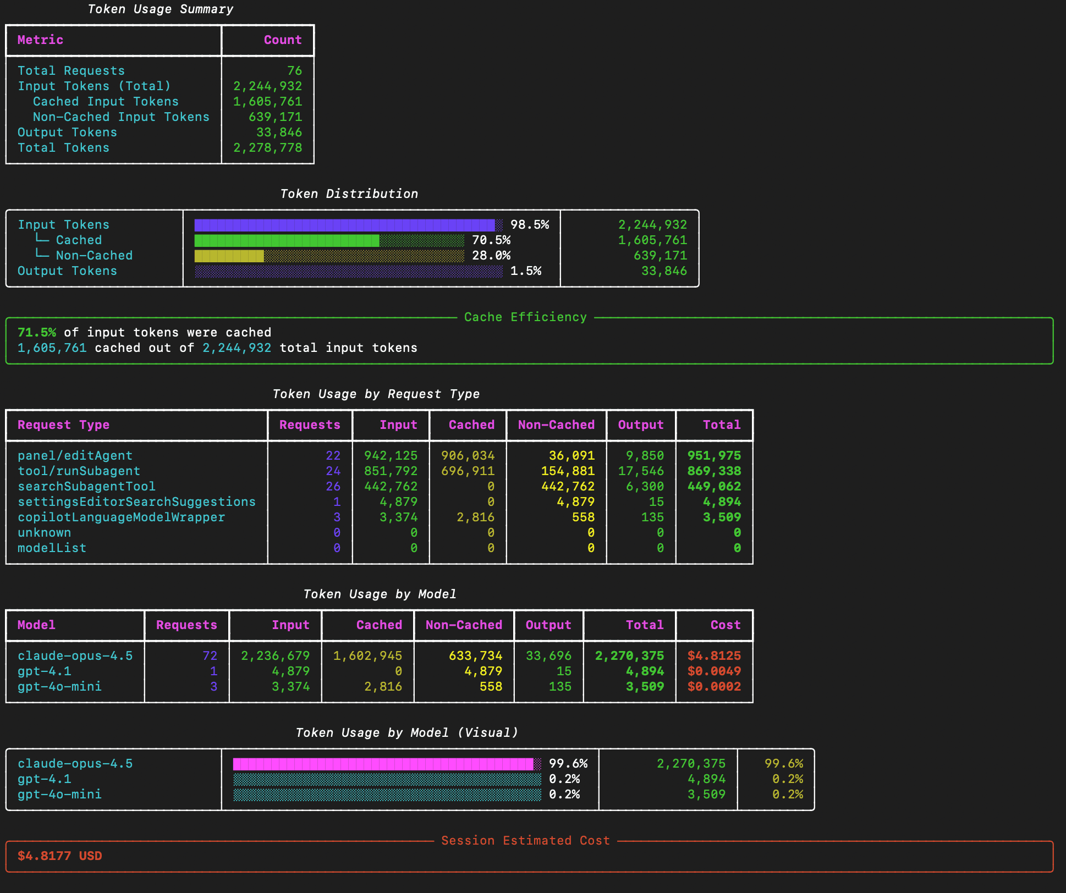Click the $4.8125 claude-opus cost value

tap(713, 656)
